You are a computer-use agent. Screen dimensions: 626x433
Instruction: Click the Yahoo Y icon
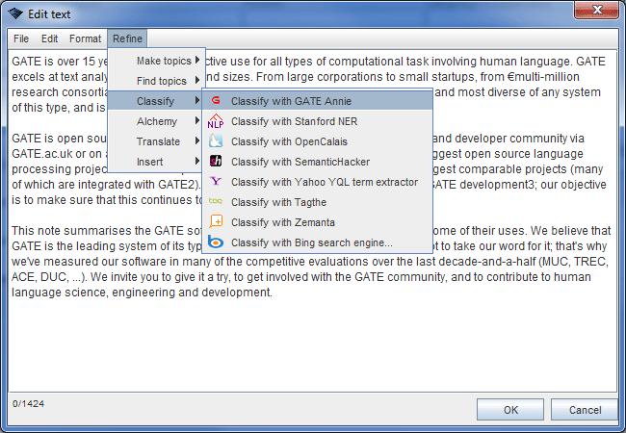[x=216, y=182]
